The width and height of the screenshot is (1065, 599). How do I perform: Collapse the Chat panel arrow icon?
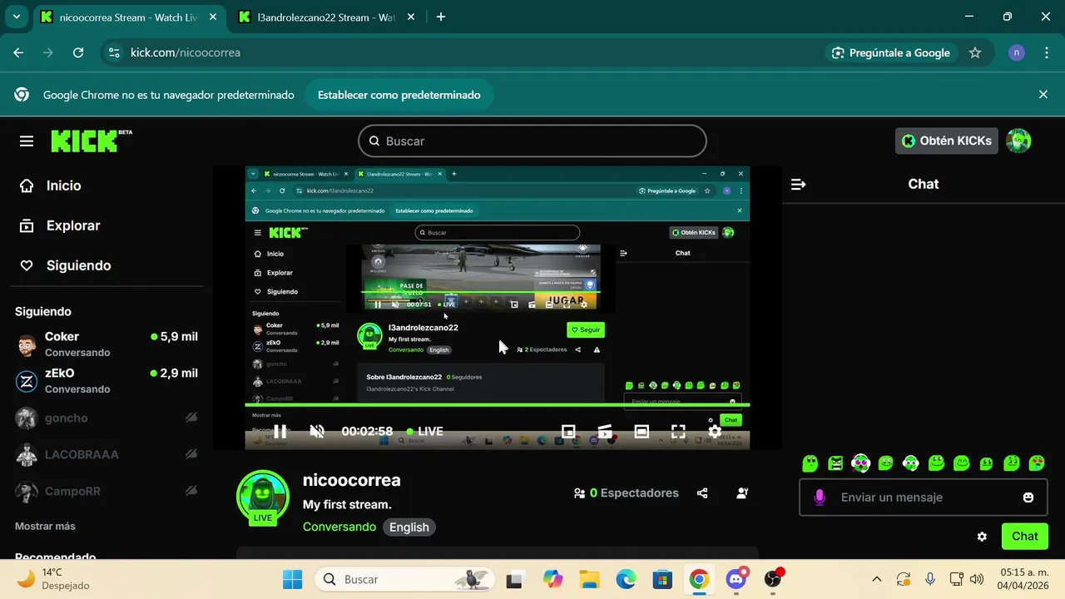(799, 184)
